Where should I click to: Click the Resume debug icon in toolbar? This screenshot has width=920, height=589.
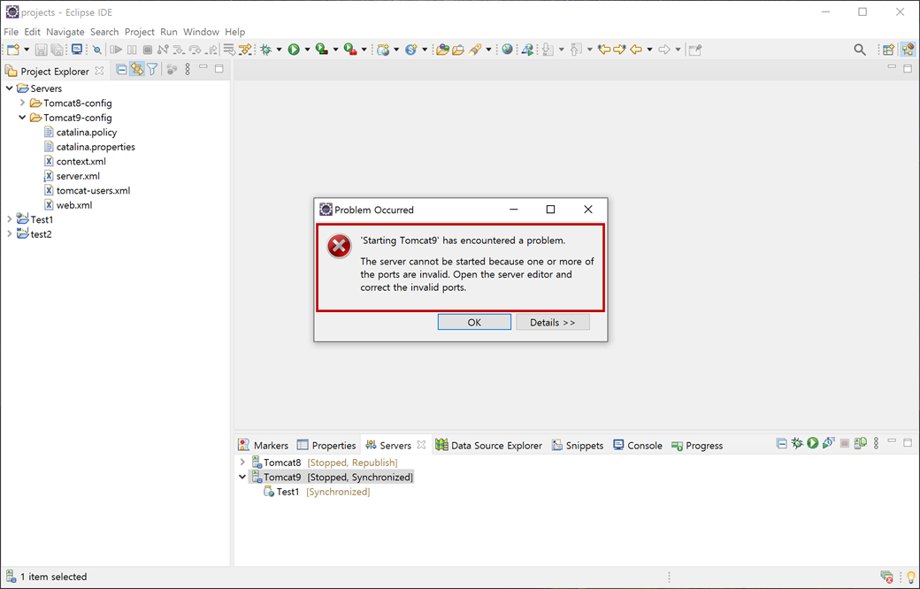(x=116, y=50)
